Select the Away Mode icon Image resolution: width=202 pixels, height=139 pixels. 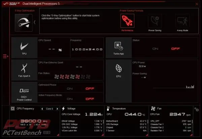coord(182,21)
